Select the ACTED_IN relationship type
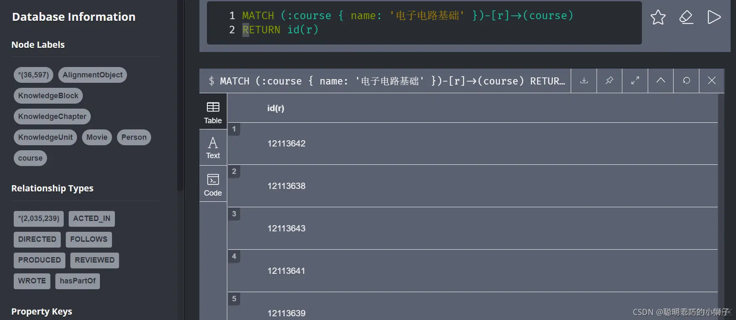The height and width of the screenshot is (320, 736). (92, 218)
